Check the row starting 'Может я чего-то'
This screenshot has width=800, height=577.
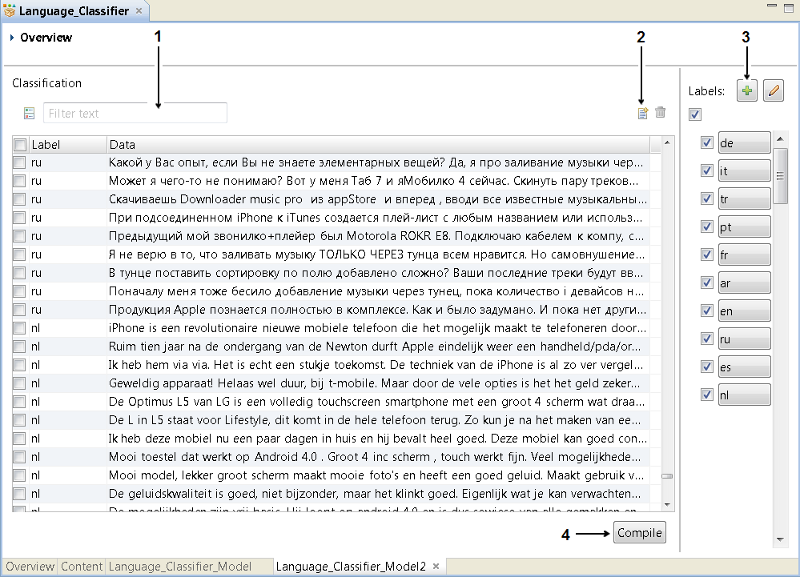[x=19, y=181]
